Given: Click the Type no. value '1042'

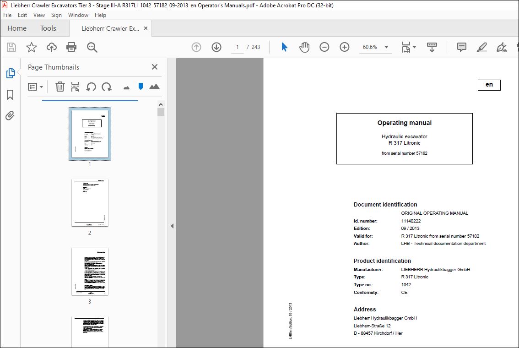Looking at the screenshot, I should tap(406, 284).
